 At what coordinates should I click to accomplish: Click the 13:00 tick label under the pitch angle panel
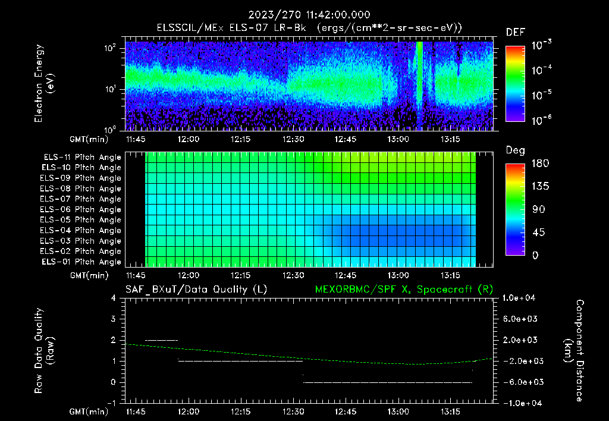[x=398, y=275]
